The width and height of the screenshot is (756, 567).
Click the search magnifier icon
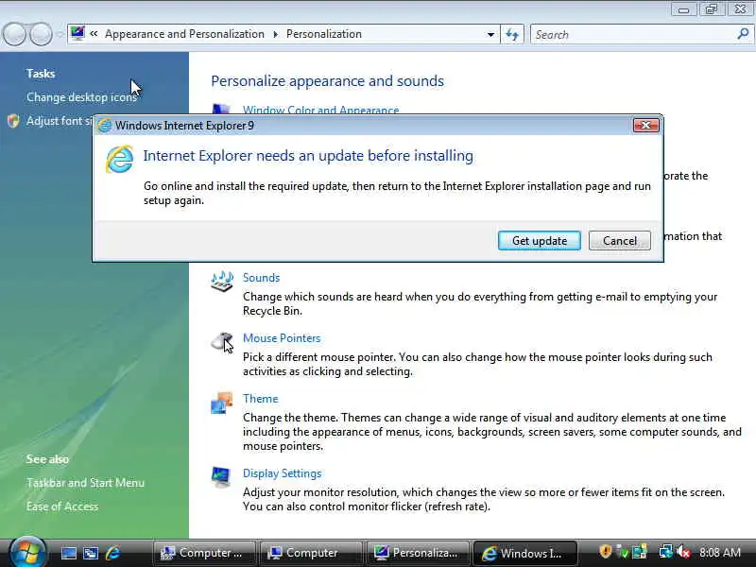[743, 34]
